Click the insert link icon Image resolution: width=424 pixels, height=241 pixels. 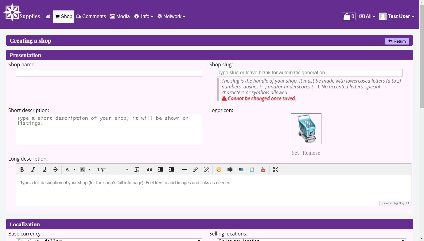[x=195, y=169]
